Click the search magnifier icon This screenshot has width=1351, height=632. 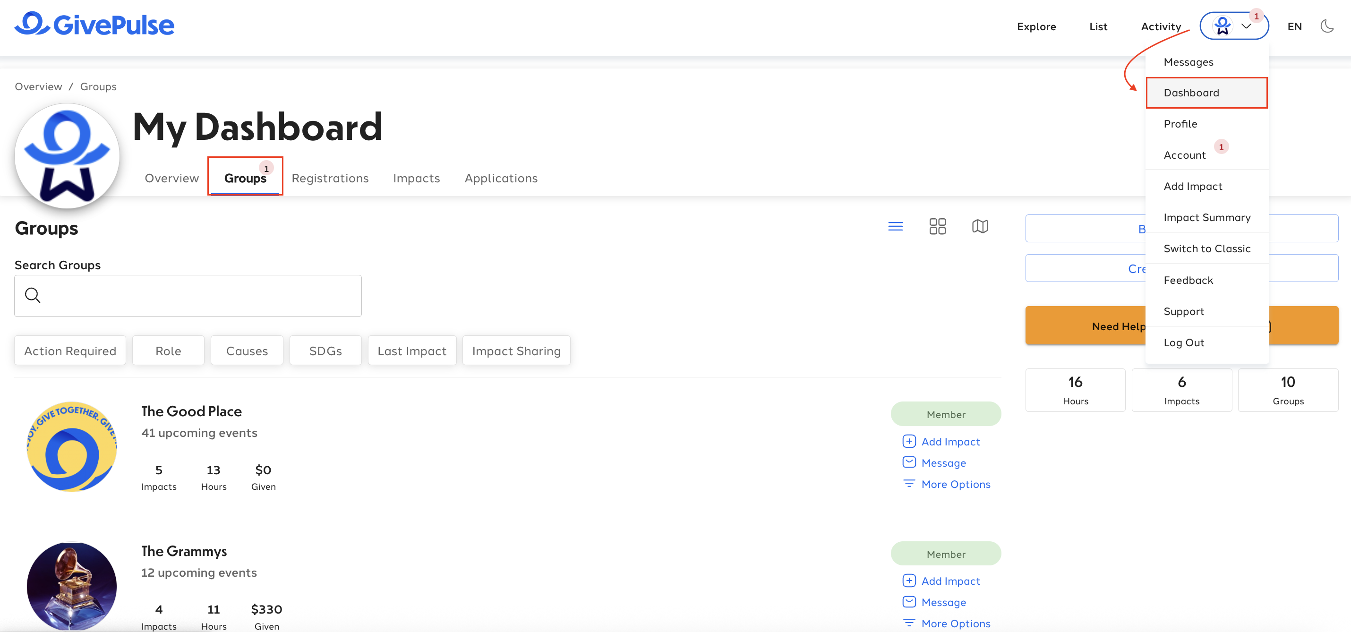tap(33, 295)
